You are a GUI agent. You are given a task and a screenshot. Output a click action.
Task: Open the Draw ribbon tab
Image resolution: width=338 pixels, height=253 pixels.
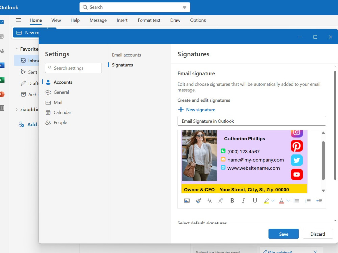175,20
